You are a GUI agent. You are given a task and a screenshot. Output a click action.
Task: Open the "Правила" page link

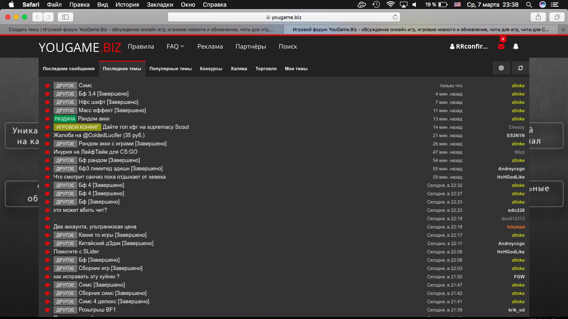141,47
